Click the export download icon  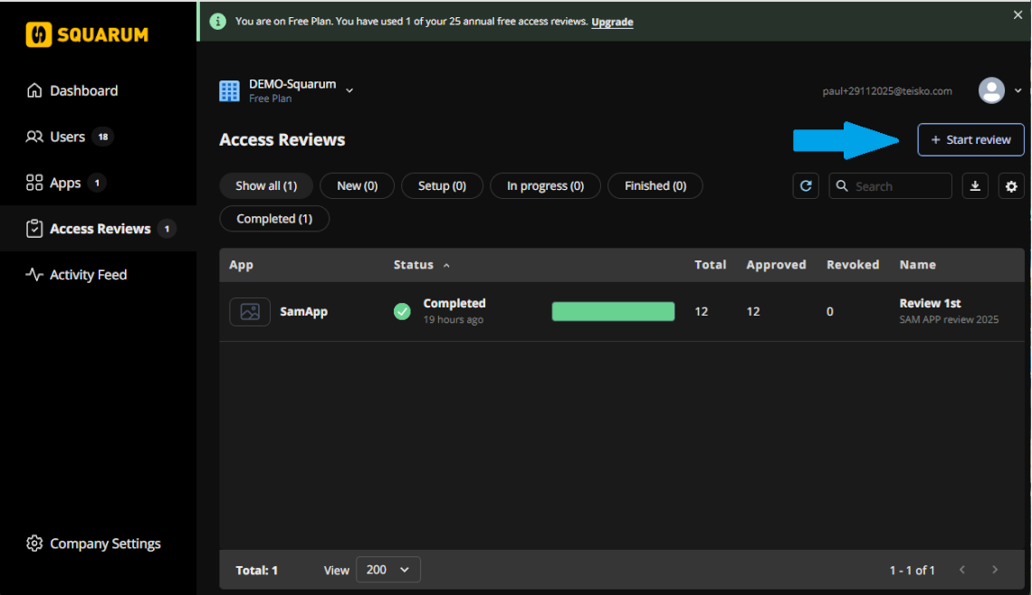click(x=975, y=185)
